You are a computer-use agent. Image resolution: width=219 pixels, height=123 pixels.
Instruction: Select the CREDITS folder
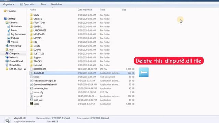38,19
